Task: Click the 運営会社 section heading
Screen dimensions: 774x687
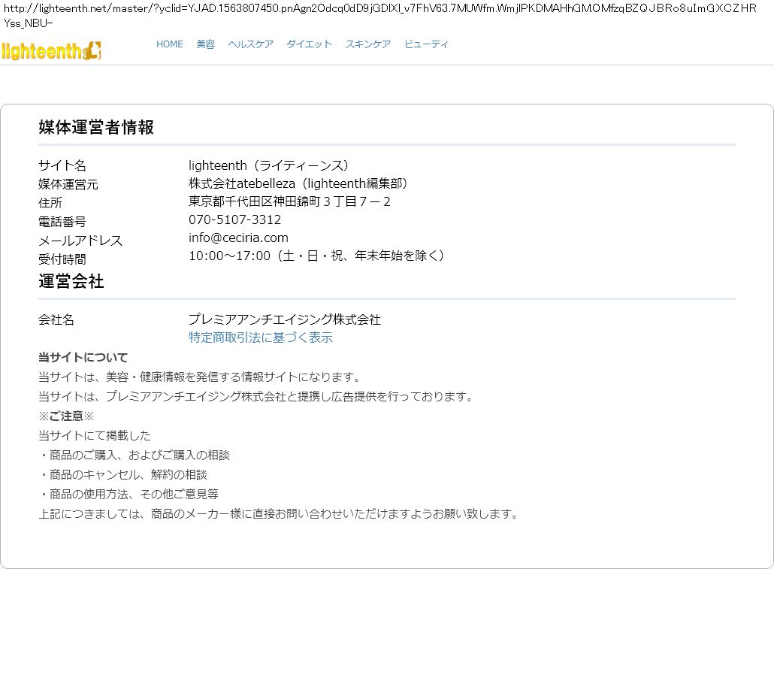Action: 71,282
